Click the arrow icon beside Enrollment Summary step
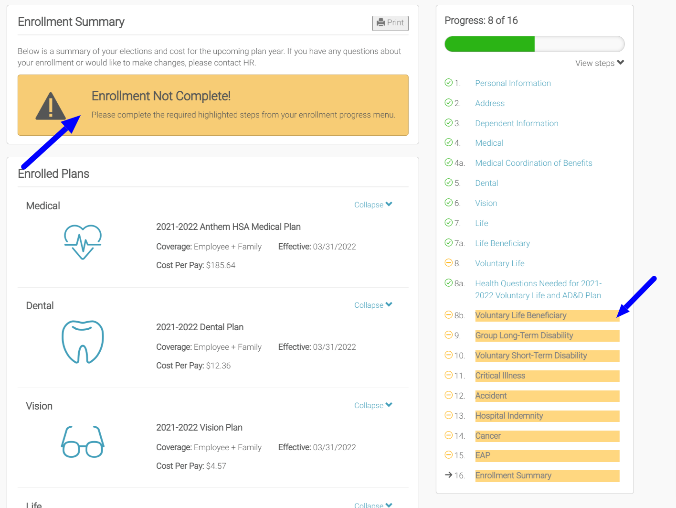 [x=448, y=475]
